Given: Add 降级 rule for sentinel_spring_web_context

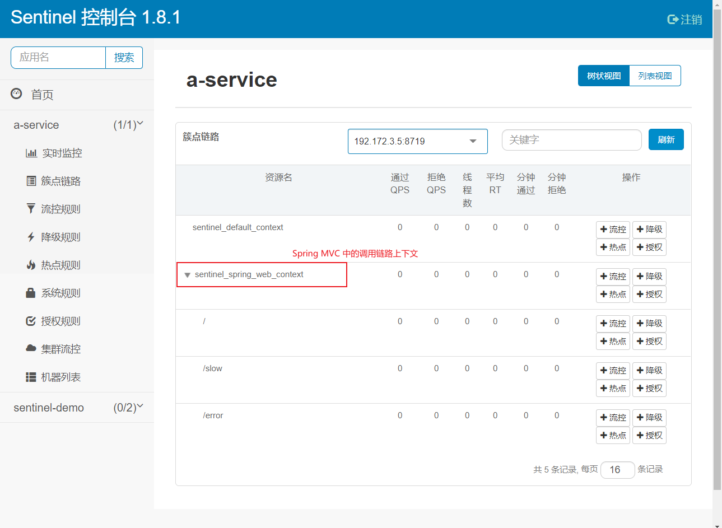Looking at the screenshot, I should (649, 277).
